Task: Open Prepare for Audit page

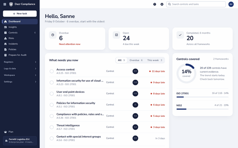Action: point(20,55)
